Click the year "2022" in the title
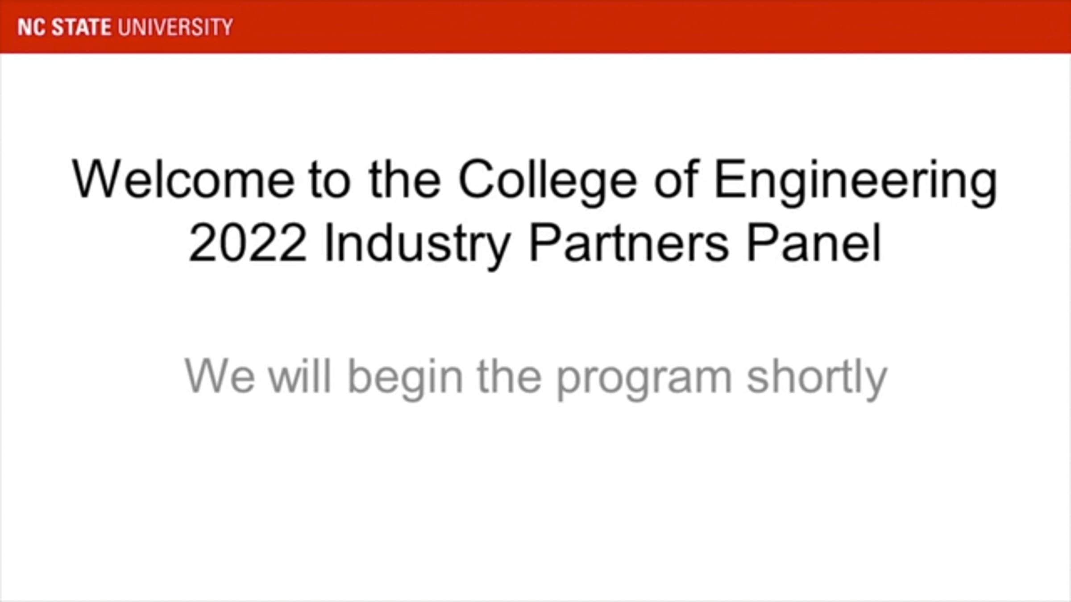Image resolution: width=1071 pixels, height=602 pixels. coord(248,244)
